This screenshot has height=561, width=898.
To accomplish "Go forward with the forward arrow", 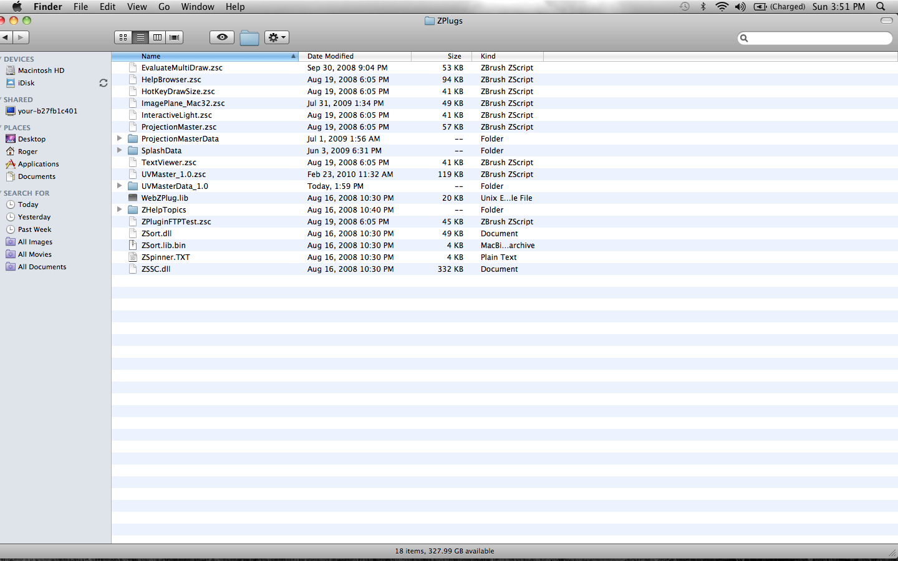I will point(21,37).
